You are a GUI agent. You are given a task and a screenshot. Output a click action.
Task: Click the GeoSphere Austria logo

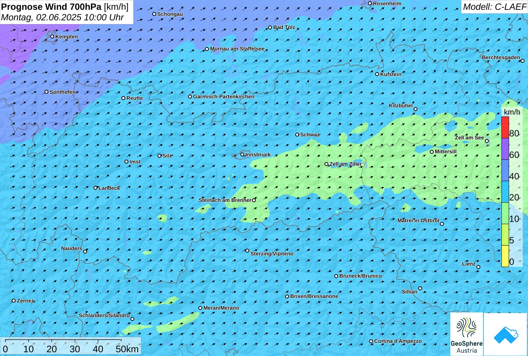pos(467,334)
